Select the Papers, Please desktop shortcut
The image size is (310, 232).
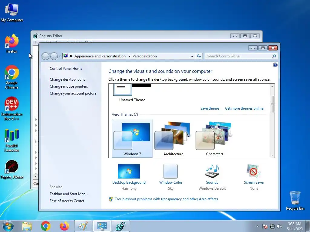pos(12,170)
